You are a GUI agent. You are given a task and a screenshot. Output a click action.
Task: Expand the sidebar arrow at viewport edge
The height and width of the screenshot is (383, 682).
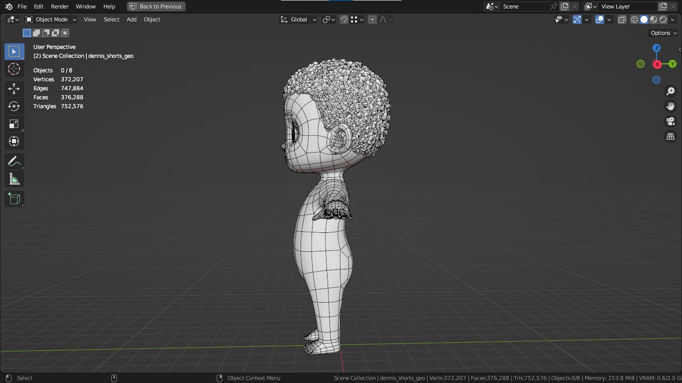coord(680,49)
